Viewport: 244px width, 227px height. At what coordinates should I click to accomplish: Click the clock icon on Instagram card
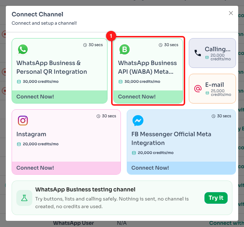(x=98, y=116)
